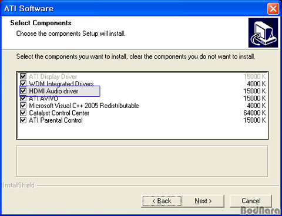Toggle the ATI AVIVO checkbox
The width and height of the screenshot is (282, 216).
[23, 98]
